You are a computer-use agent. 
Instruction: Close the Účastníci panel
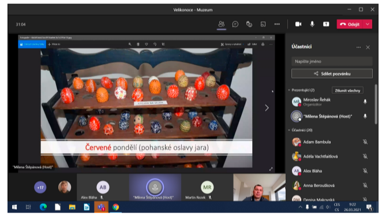pos(368,47)
